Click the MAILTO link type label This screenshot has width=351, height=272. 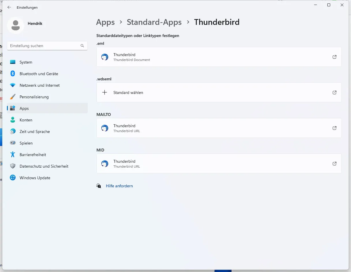click(104, 114)
